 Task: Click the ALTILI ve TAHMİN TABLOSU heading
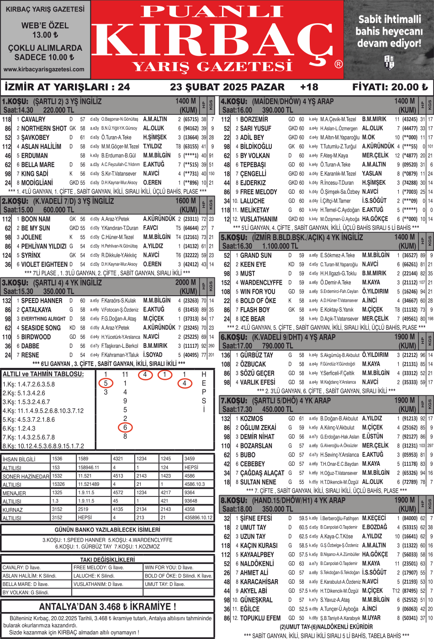[x=43, y=374]
